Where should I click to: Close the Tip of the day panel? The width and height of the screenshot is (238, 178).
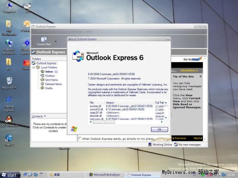coord(201,76)
